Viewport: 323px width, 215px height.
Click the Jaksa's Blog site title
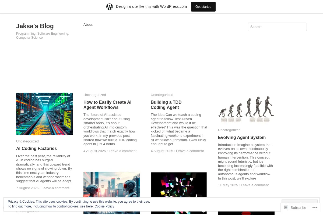[35, 26]
